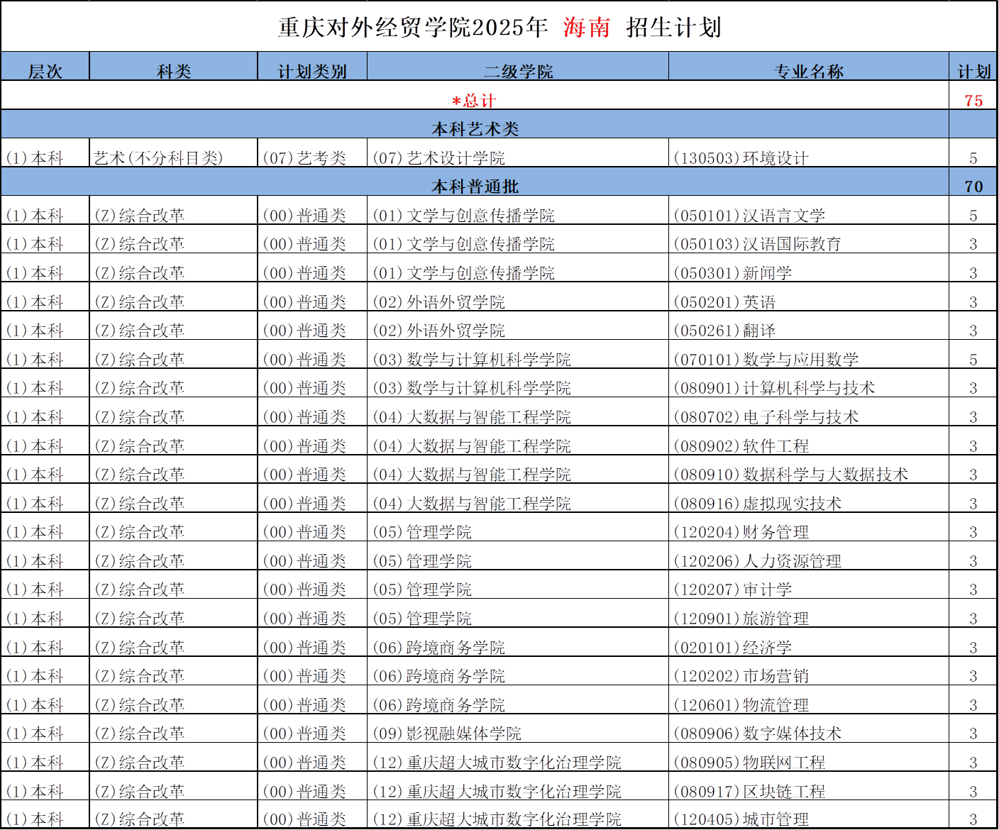Select the 二级学院 column header
The width and height of the screenshot is (999, 830).
point(518,71)
